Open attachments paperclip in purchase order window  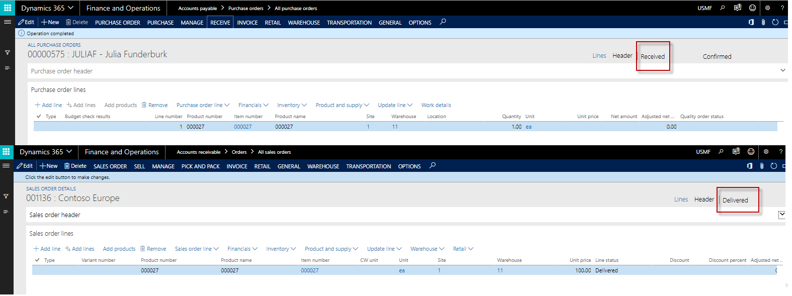pyautogui.click(x=763, y=22)
